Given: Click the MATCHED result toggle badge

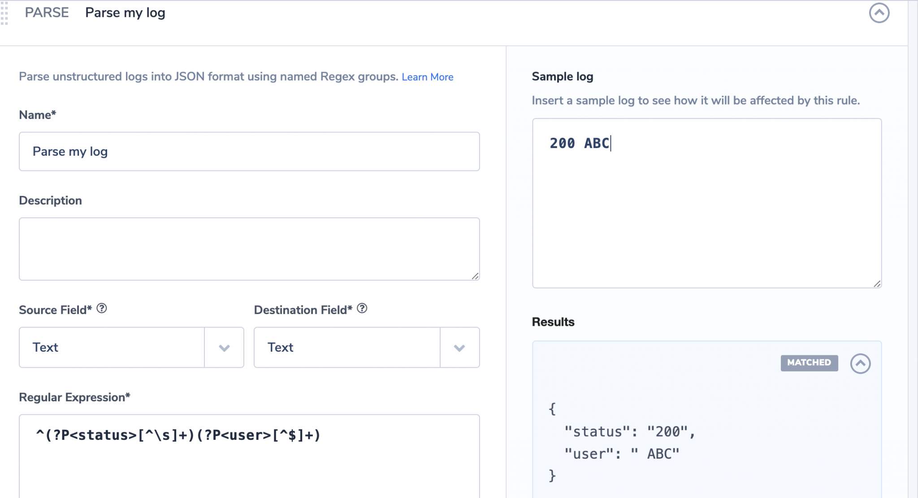Looking at the screenshot, I should point(810,362).
